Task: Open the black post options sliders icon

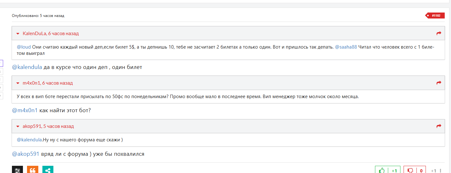Action: (x=17, y=170)
